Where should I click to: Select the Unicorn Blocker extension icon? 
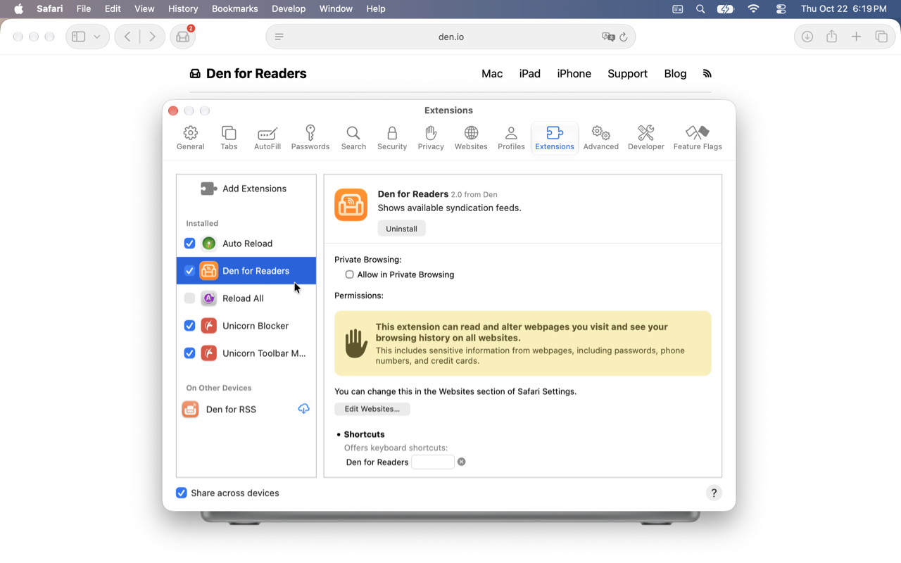pyautogui.click(x=209, y=326)
